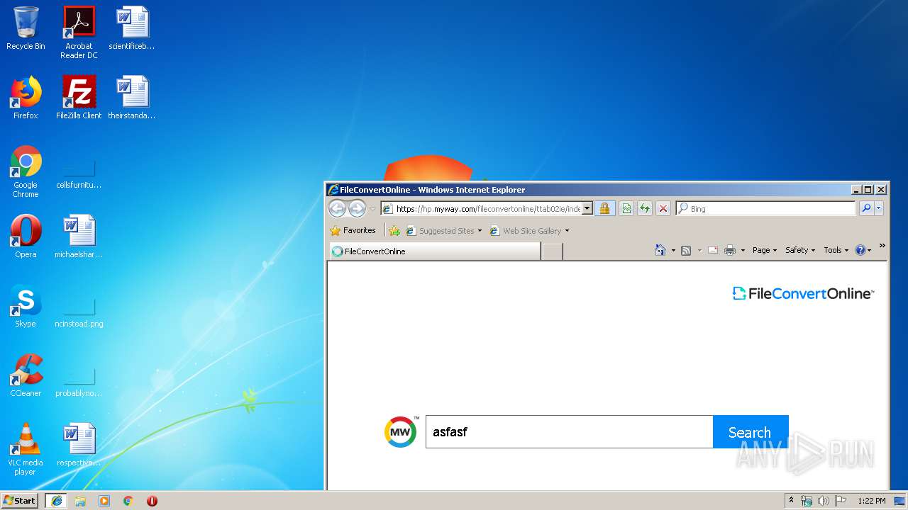The height and width of the screenshot is (510, 908).
Task: Select the theirstanda Word document
Action: [132, 98]
